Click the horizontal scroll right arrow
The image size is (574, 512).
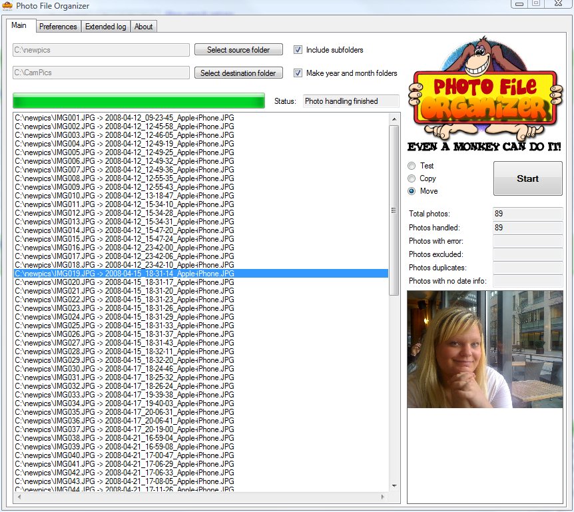click(x=383, y=497)
